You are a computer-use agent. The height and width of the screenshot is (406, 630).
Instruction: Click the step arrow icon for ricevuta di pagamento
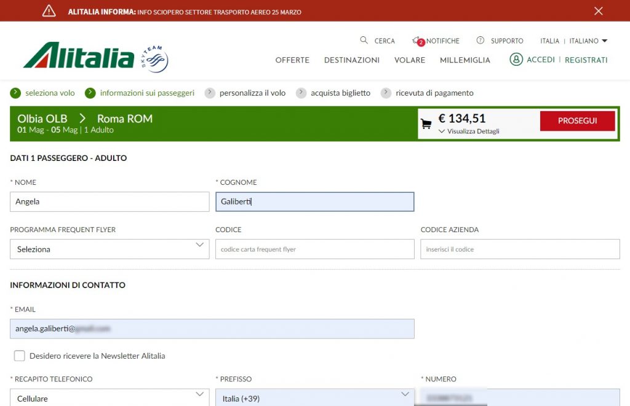pyautogui.click(x=386, y=93)
